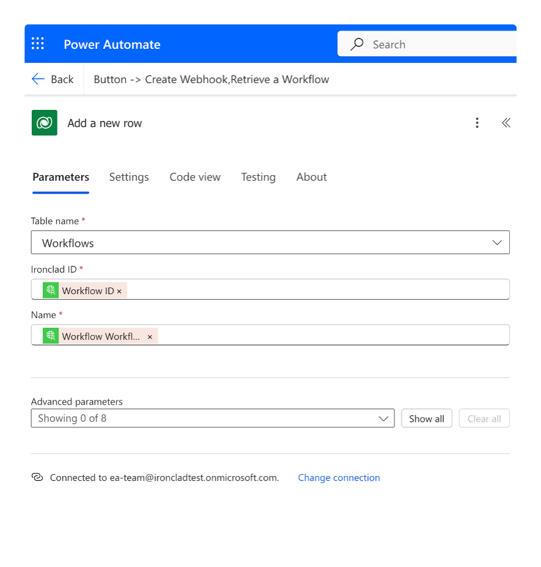Click the Advanced parameters label

(77, 402)
